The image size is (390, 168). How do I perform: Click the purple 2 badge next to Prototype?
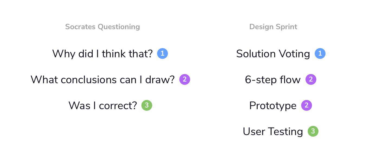[307, 105]
